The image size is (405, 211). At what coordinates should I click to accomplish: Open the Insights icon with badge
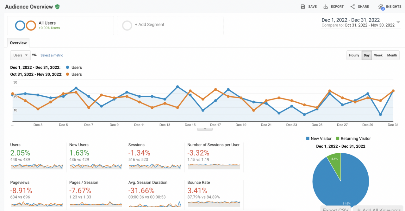tap(381, 7)
